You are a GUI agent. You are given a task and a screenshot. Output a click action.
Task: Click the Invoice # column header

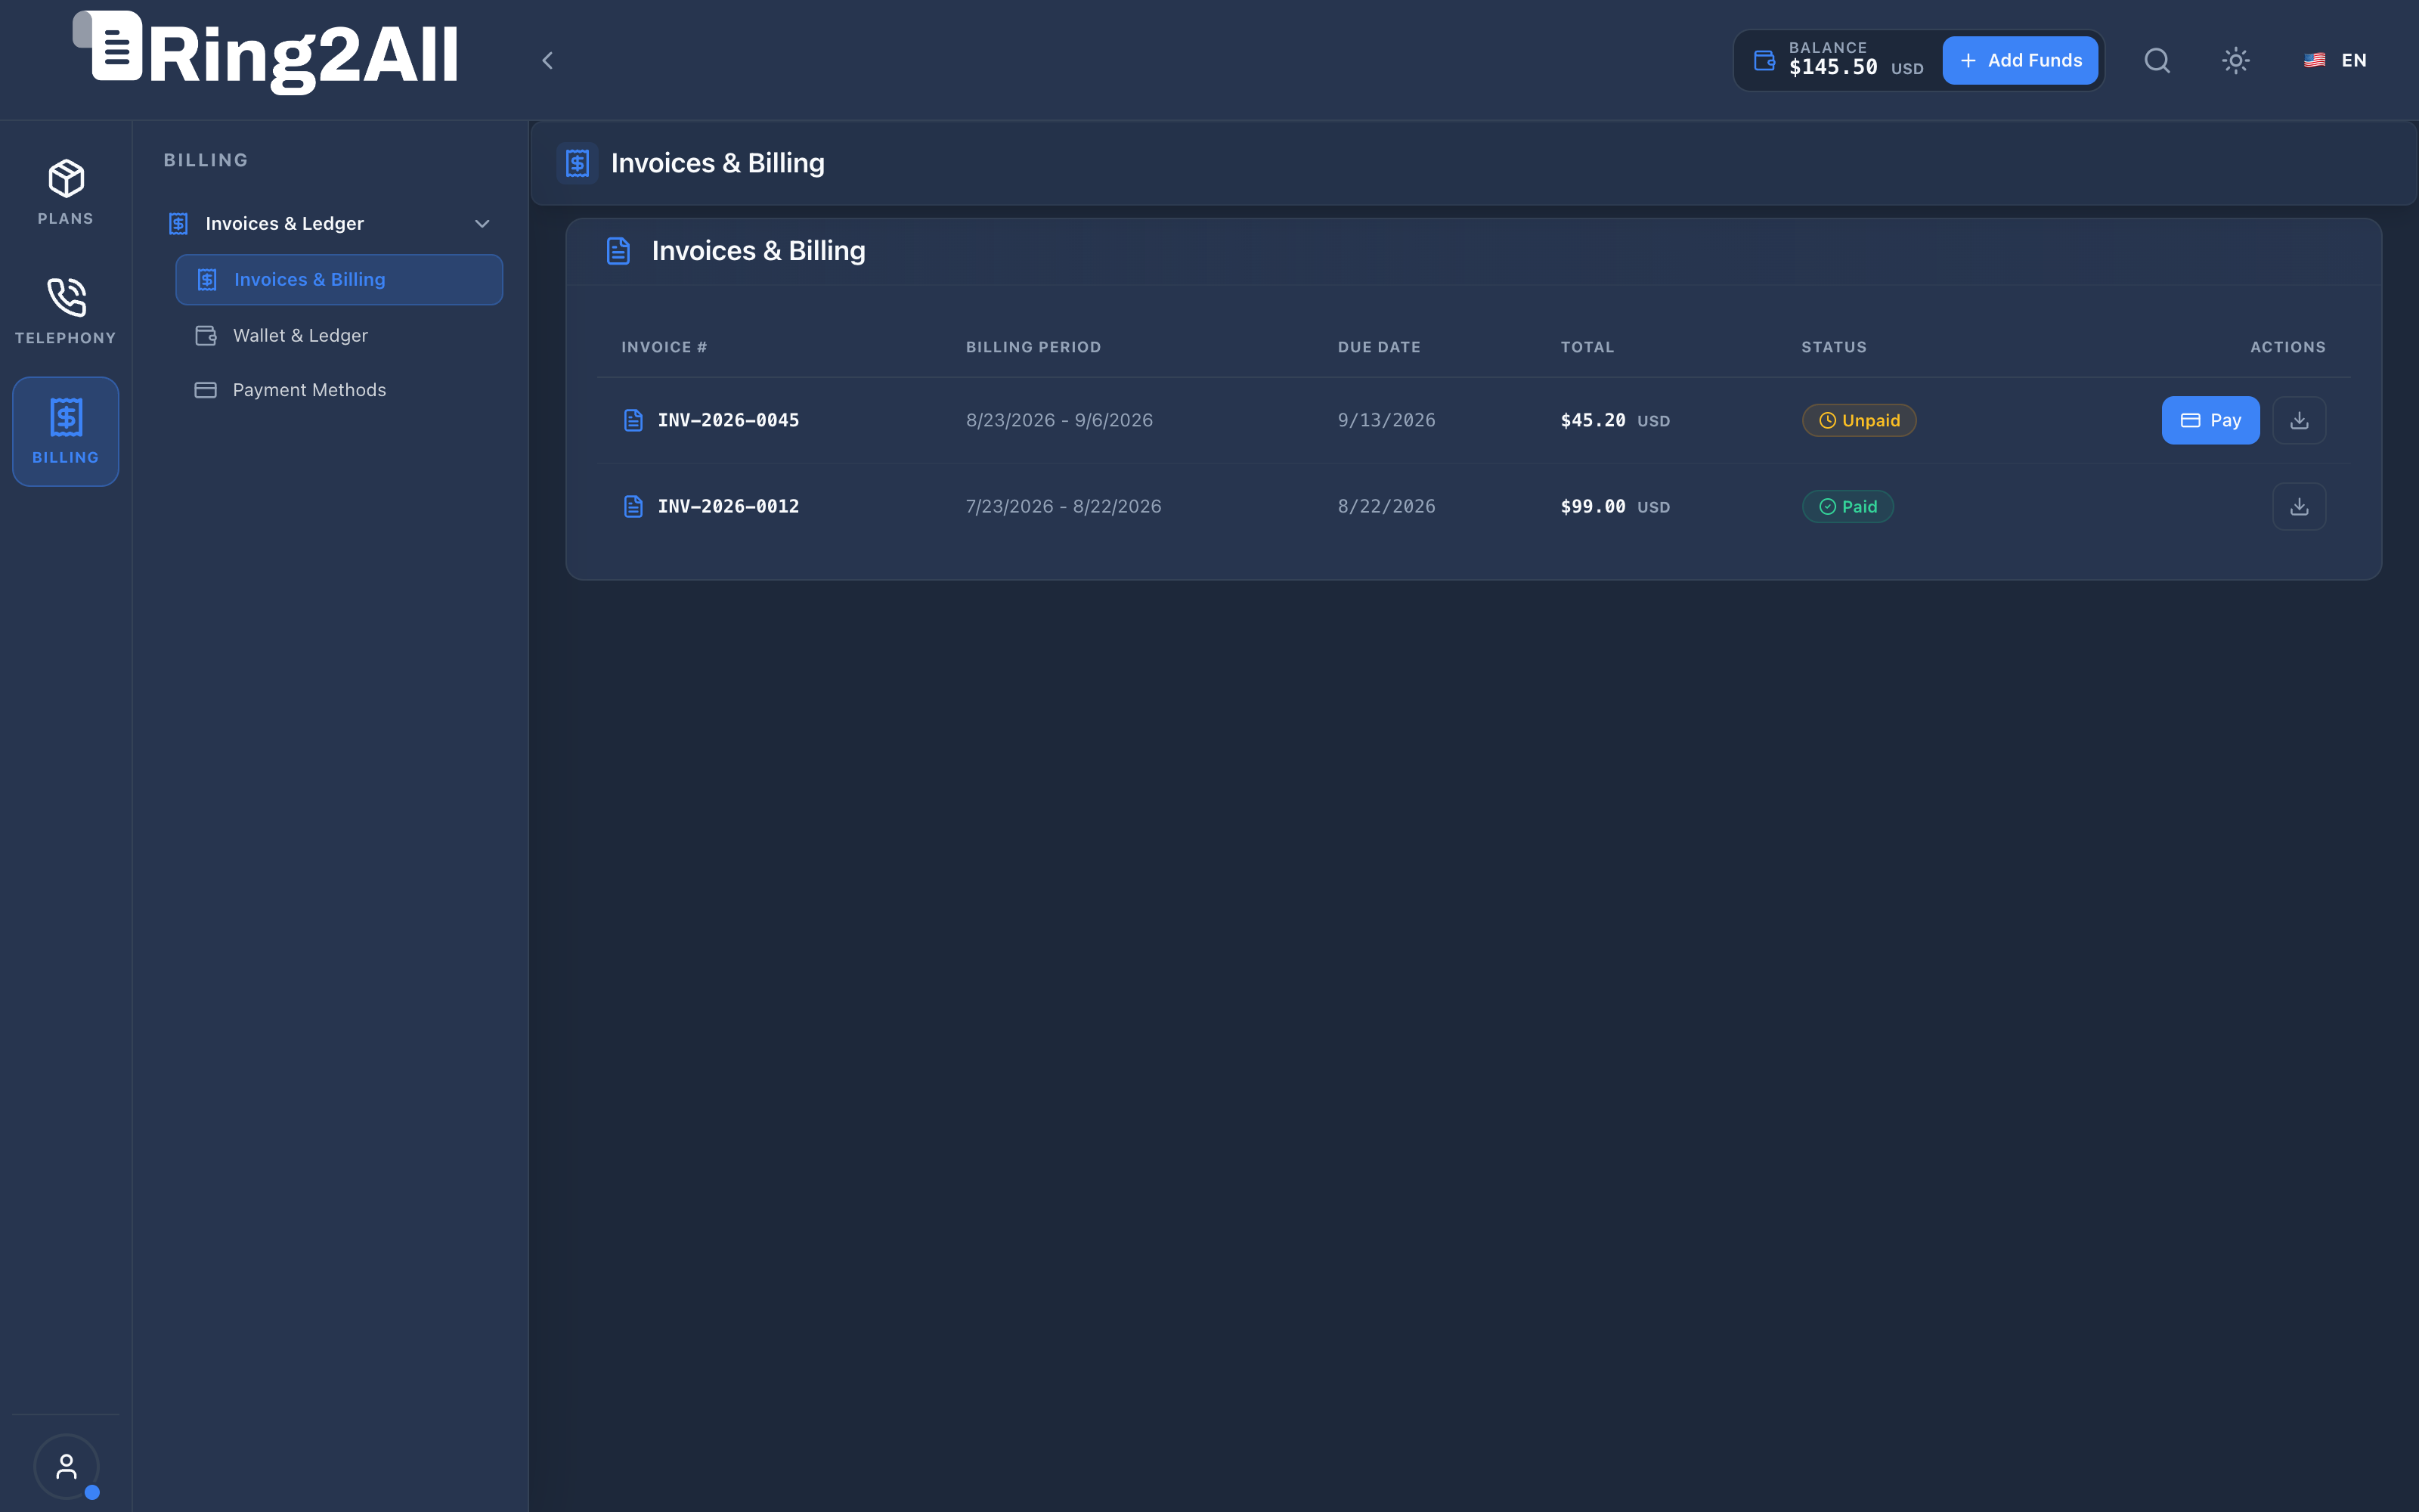point(664,347)
